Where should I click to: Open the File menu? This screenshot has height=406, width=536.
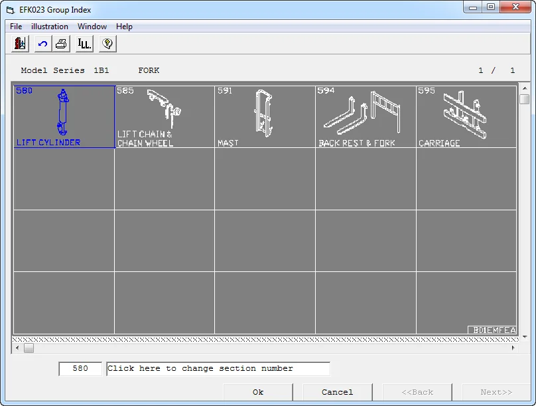click(16, 27)
